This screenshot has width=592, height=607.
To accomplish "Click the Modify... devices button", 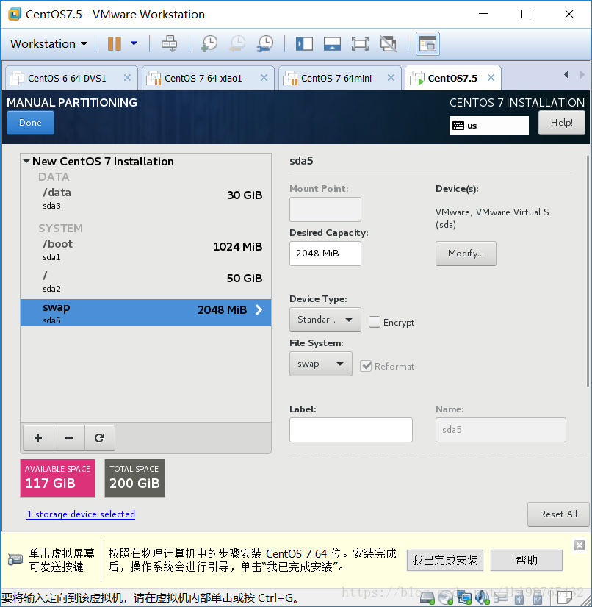I will tap(466, 254).
